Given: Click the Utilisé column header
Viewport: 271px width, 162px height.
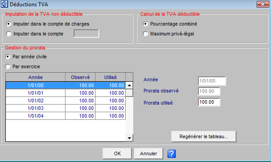Looking at the screenshot, I should [x=110, y=77].
